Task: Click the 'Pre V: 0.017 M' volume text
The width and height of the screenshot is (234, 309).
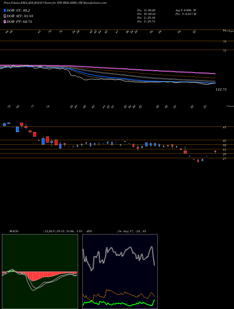Action: tap(185, 14)
